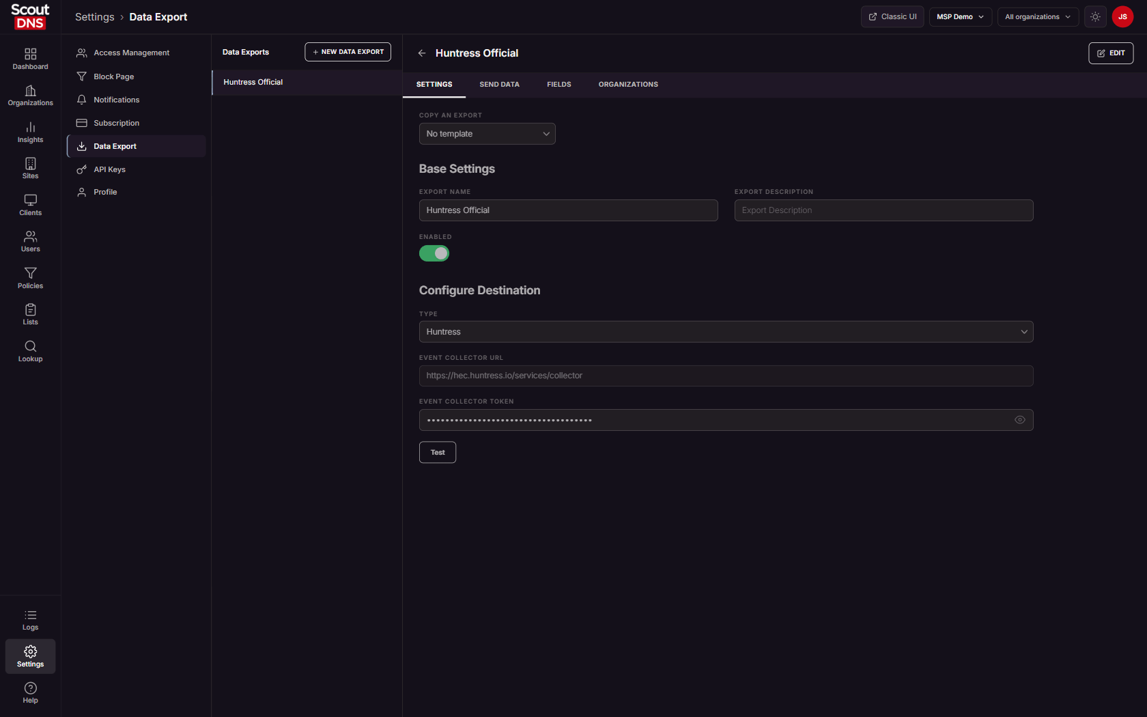The width and height of the screenshot is (1147, 717).
Task: Click the Event Collector Token field
Action: click(x=726, y=420)
